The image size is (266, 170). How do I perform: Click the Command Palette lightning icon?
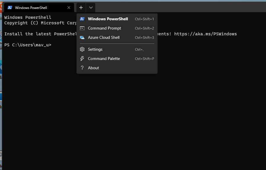(x=82, y=59)
